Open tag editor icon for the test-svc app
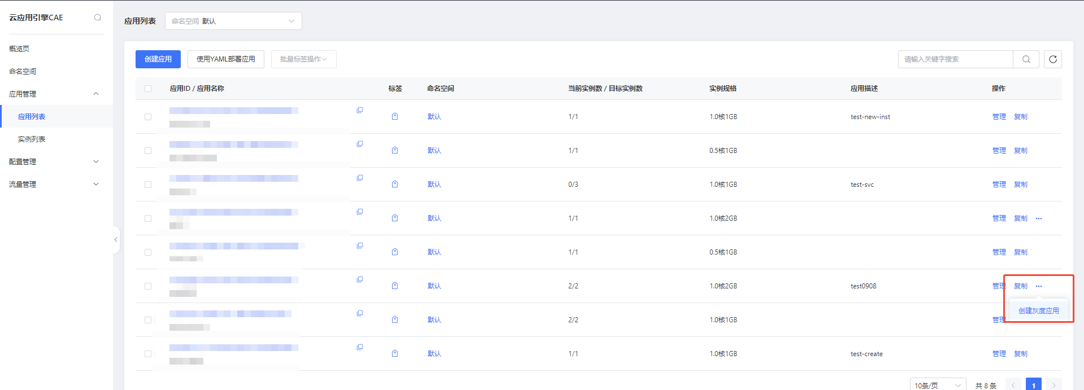Screen dimensions: 1084x390 (395, 184)
